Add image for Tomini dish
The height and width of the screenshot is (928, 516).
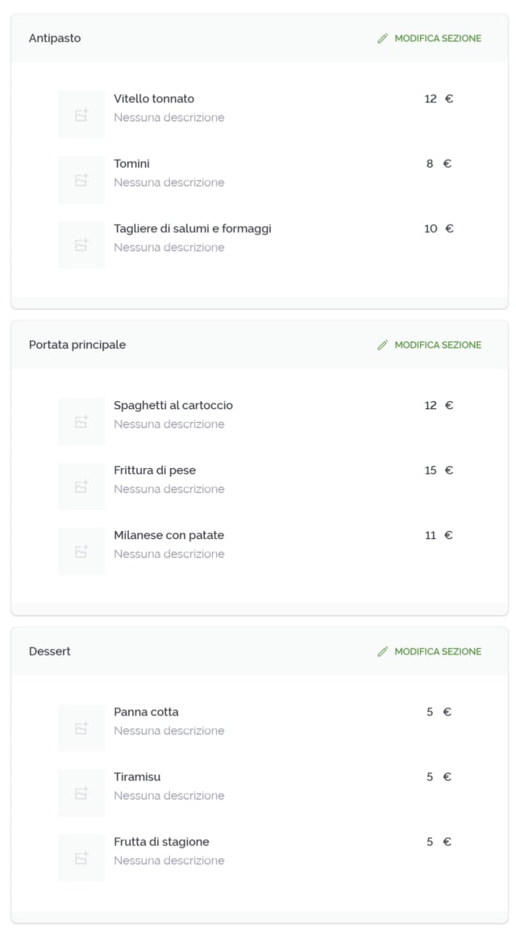pos(81,180)
